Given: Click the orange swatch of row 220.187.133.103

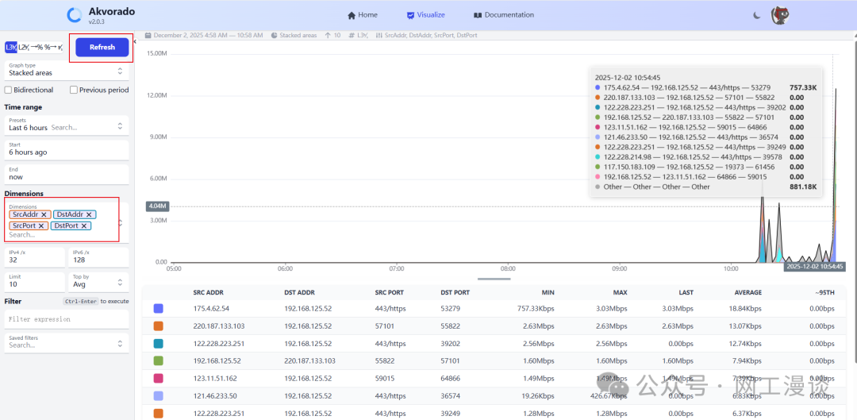Looking at the screenshot, I should click(x=159, y=326).
